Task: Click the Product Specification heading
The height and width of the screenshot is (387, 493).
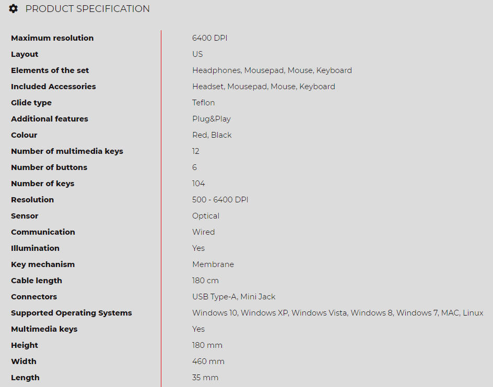Action: pyautogui.click(x=87, y=9)
